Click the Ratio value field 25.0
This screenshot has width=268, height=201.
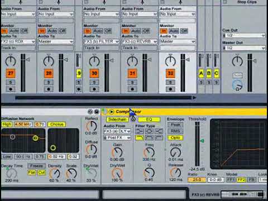click(197, 180)
